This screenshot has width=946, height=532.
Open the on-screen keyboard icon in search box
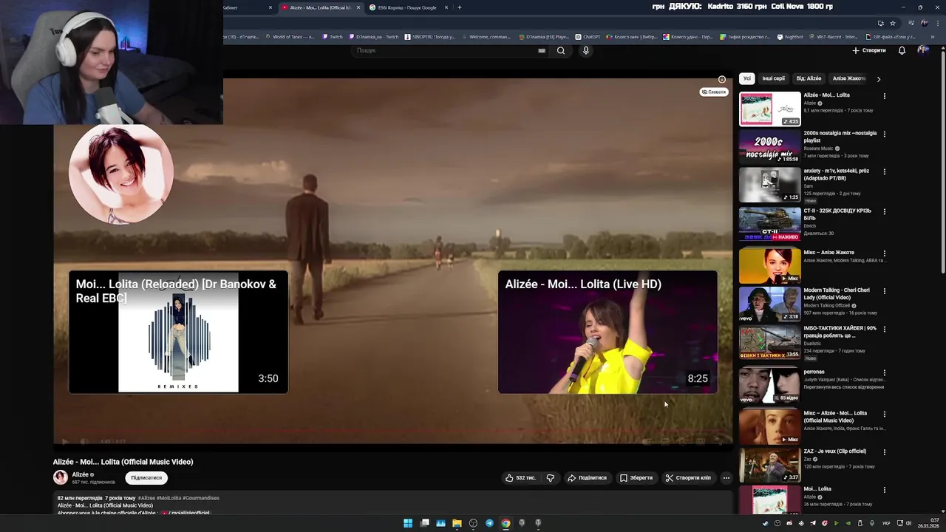(x=542, y=50)
